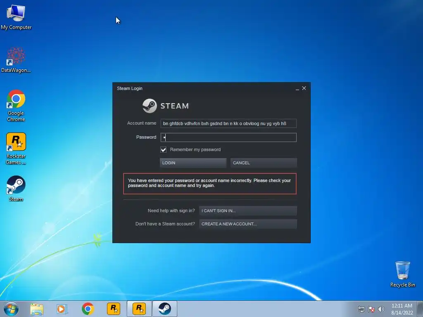Close the Steam Login window

point(304,88)
